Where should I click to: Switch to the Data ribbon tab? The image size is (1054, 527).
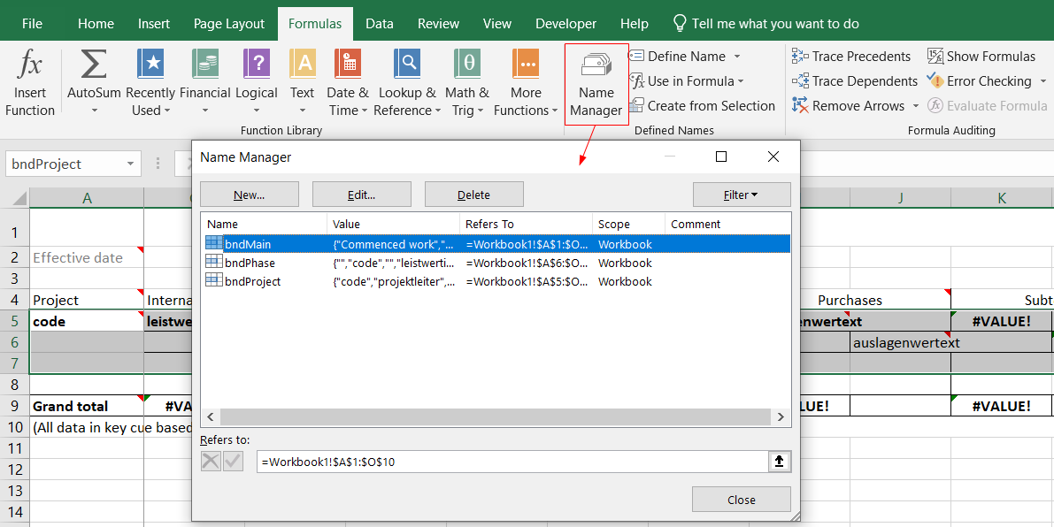coord(380,24)
